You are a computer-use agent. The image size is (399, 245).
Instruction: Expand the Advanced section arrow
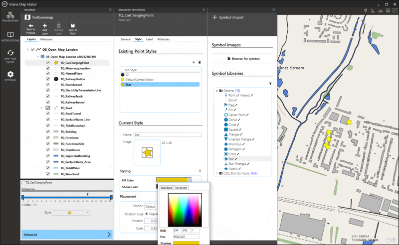[x=109, y=235]
